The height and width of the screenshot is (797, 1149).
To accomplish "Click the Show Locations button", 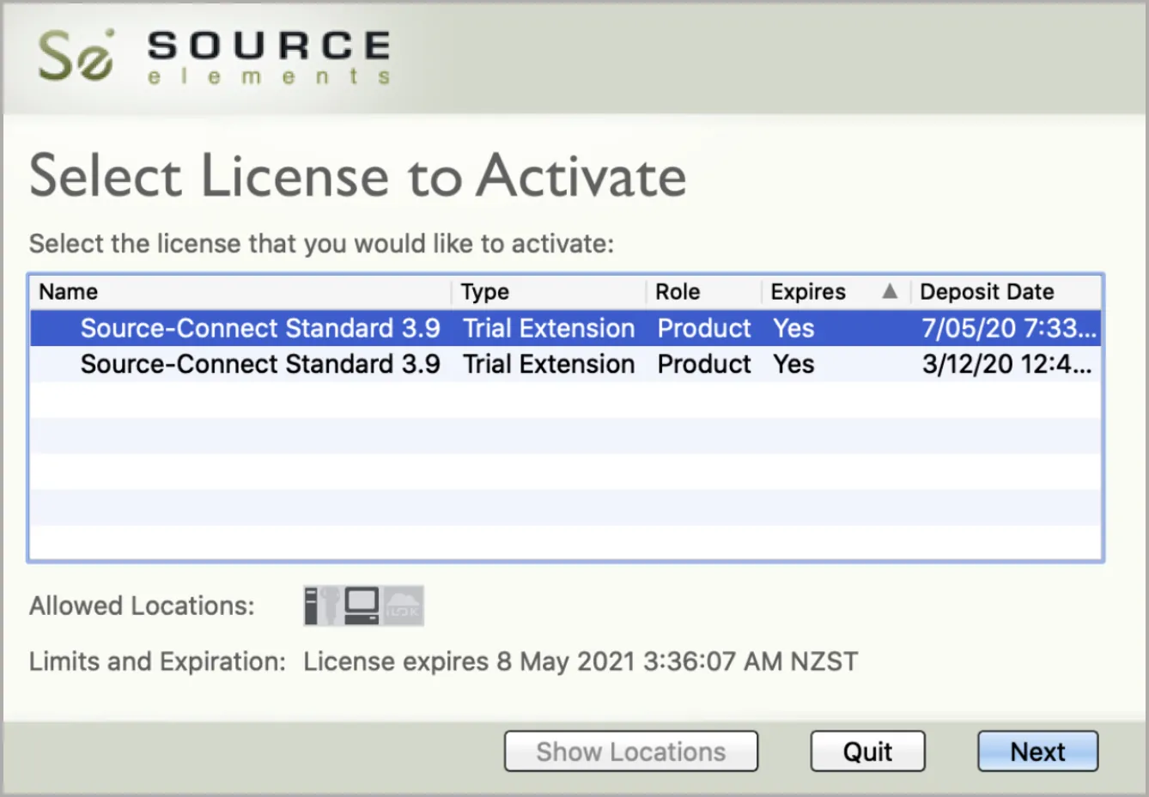I will (x=631, y=751).
